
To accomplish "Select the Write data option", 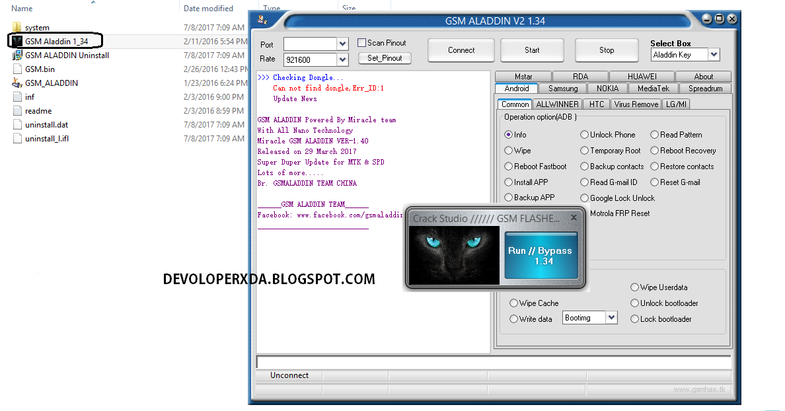I will pyautogui.click(x=513, y=319).
